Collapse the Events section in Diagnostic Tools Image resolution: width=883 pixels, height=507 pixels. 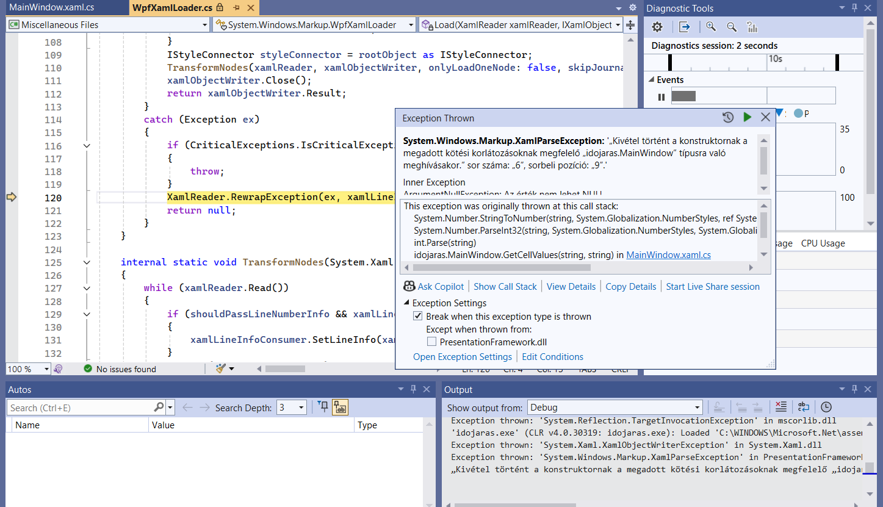[651, 80]
